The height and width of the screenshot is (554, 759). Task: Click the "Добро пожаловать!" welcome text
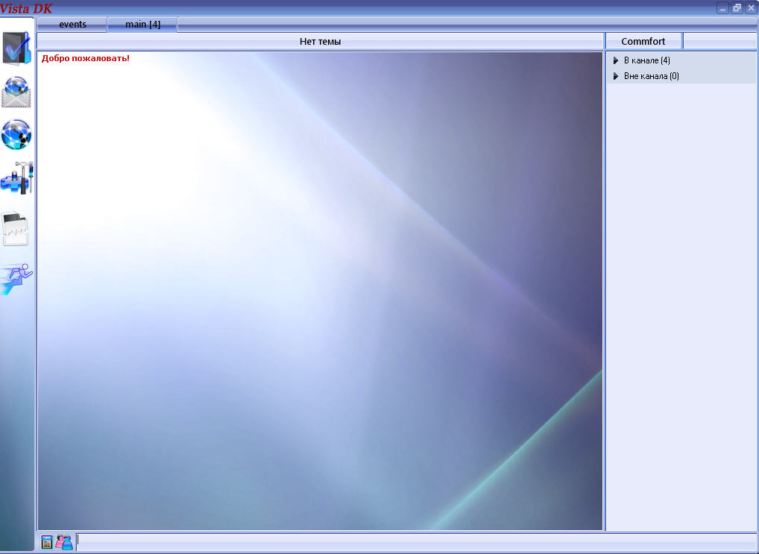(x=86, y=59)
